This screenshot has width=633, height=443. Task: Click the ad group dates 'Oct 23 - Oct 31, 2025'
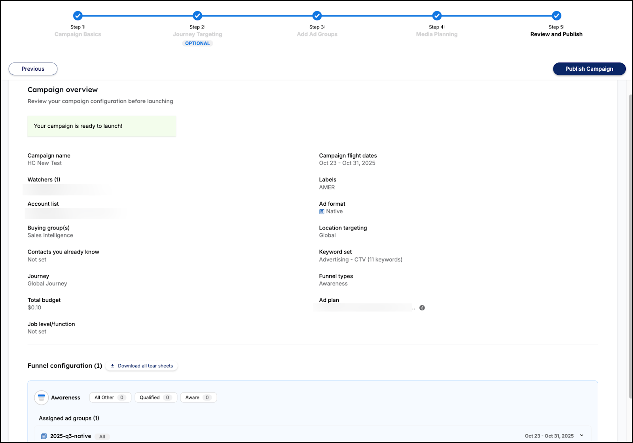549,436
